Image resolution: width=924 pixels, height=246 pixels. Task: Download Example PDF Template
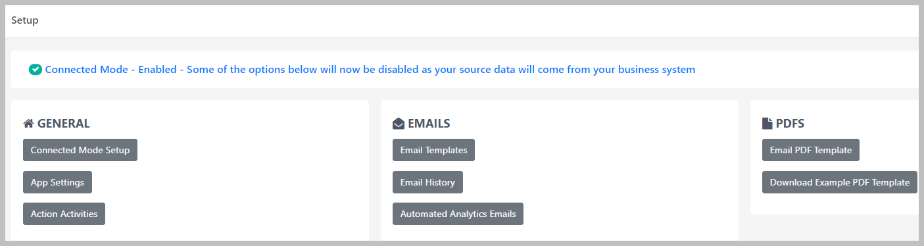click(840, 182)
